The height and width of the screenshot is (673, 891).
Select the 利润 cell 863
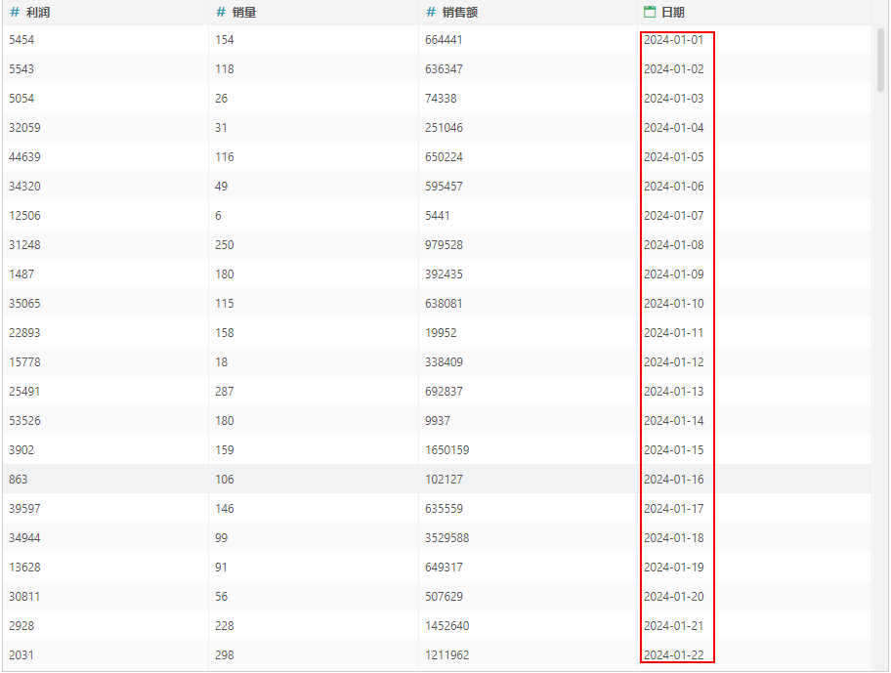pos(19,480)
